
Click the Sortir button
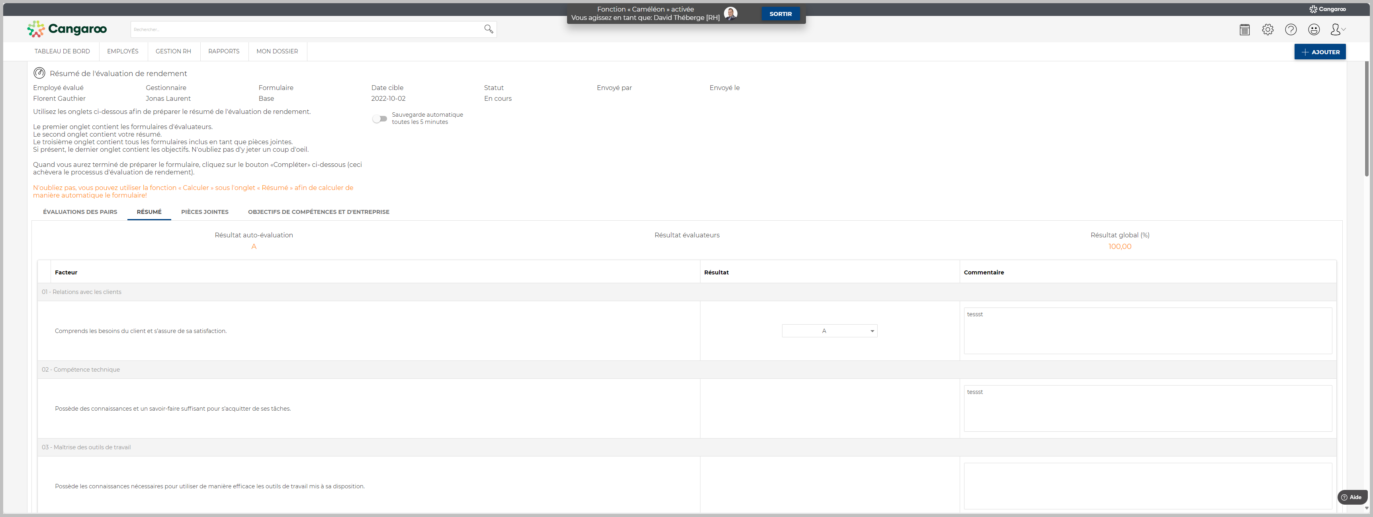pos(780,14)
